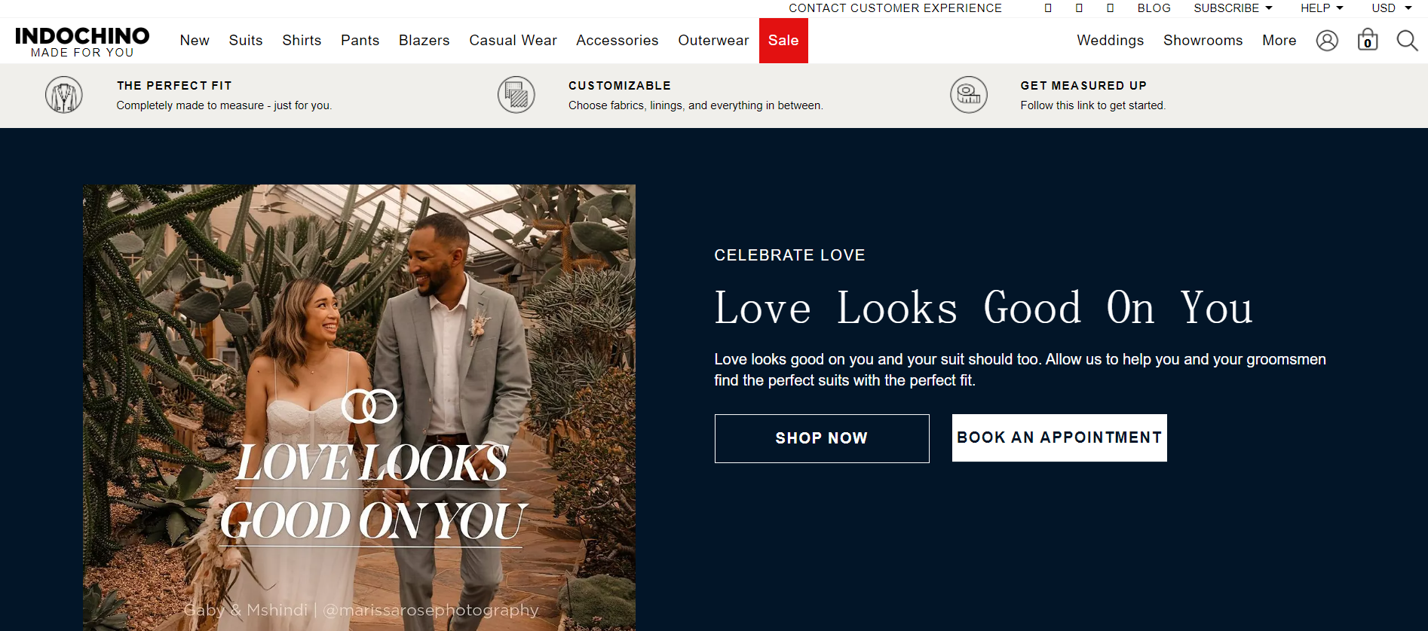Expand the Help dropdown
The image size is (1428, 631).
(x=1322, y=8)
